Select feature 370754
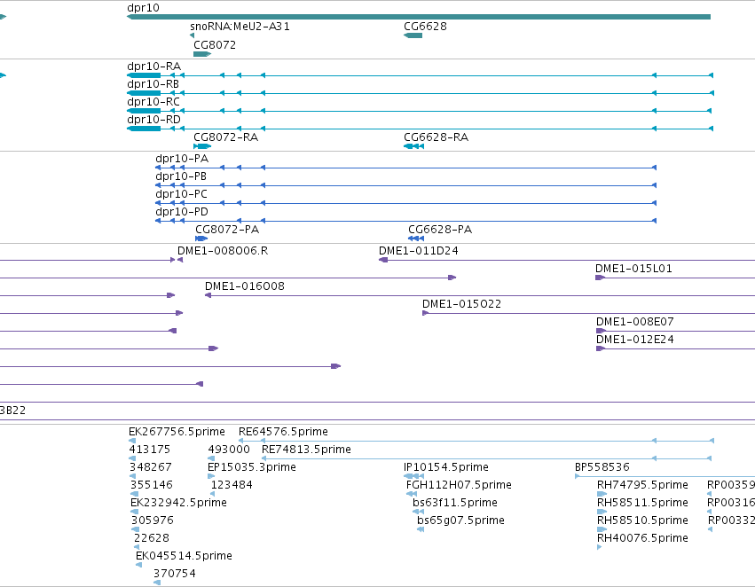 [157, 583]
